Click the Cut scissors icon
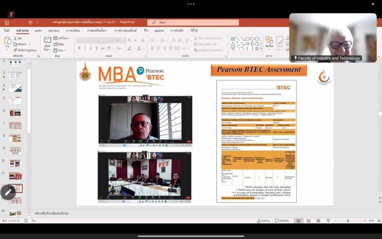The height and width of the screenshot is (239, 382). (x=15, y=38)
